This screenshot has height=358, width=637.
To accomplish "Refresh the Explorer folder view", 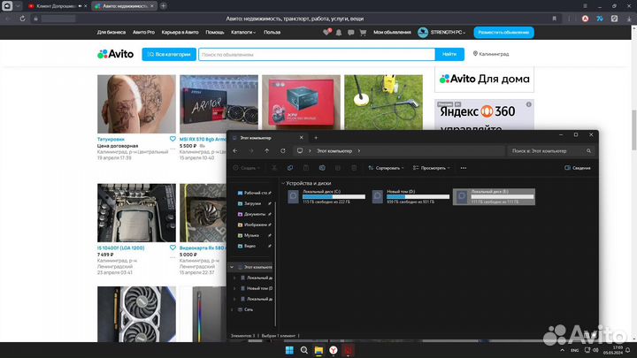I will click(x=281, y=151).
